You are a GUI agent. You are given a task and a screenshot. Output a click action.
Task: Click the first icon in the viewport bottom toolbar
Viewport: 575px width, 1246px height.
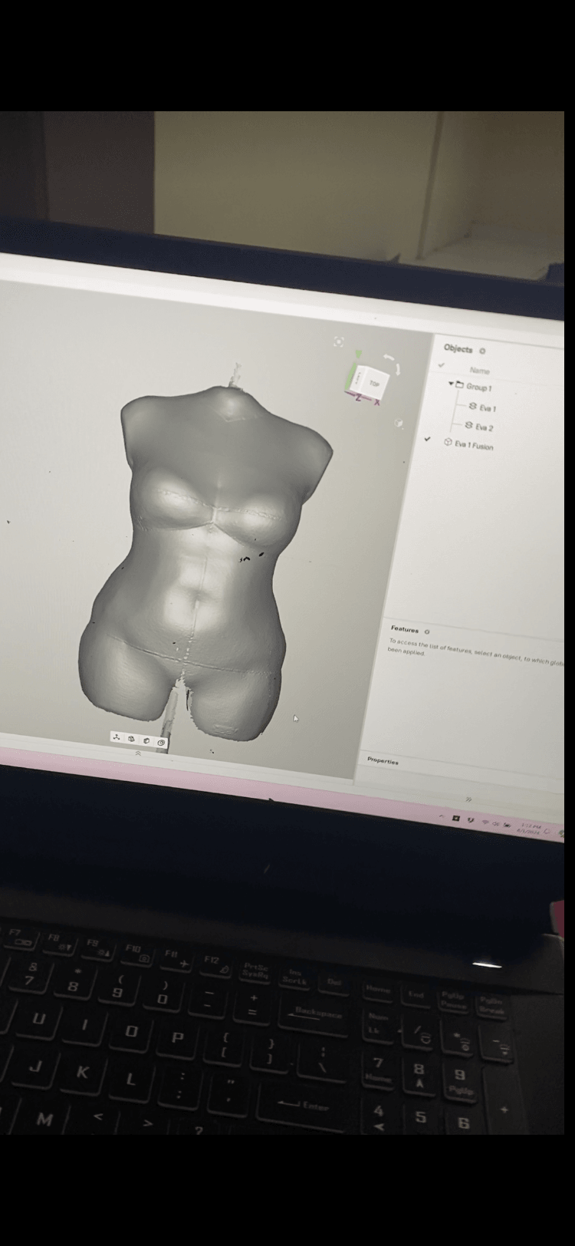(x=117, y=737)
